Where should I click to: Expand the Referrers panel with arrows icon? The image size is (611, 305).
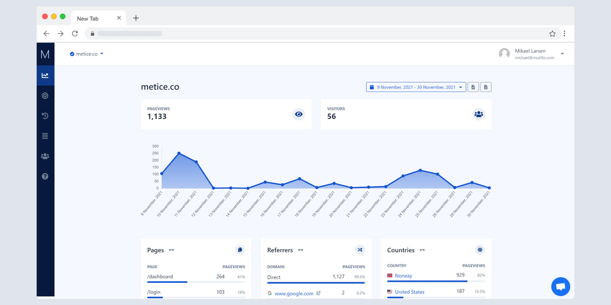tap(300, 250)
